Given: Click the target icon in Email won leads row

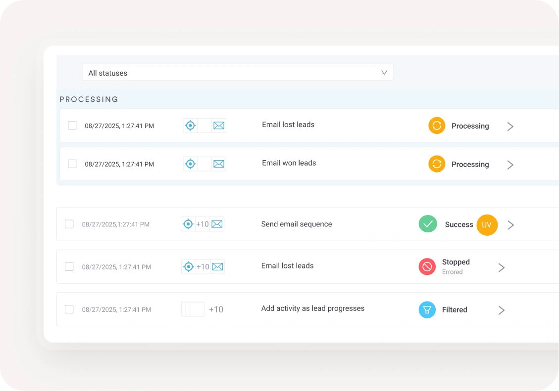Looking at the screenshot, I should pyautogui.click(x=190, y=164).
